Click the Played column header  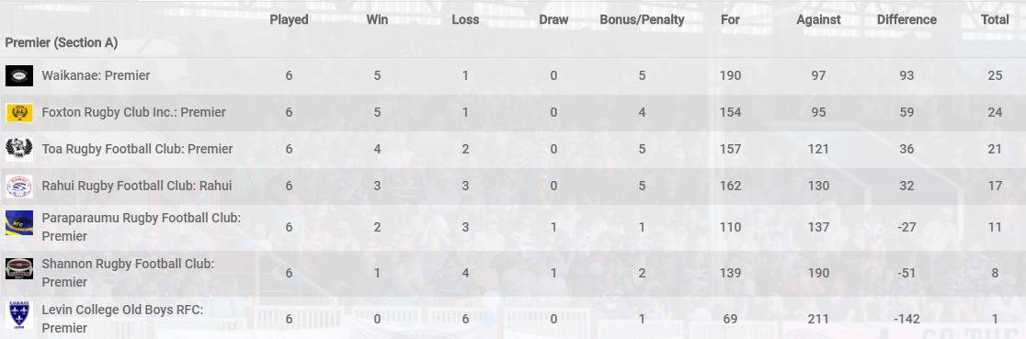(289, 19)
